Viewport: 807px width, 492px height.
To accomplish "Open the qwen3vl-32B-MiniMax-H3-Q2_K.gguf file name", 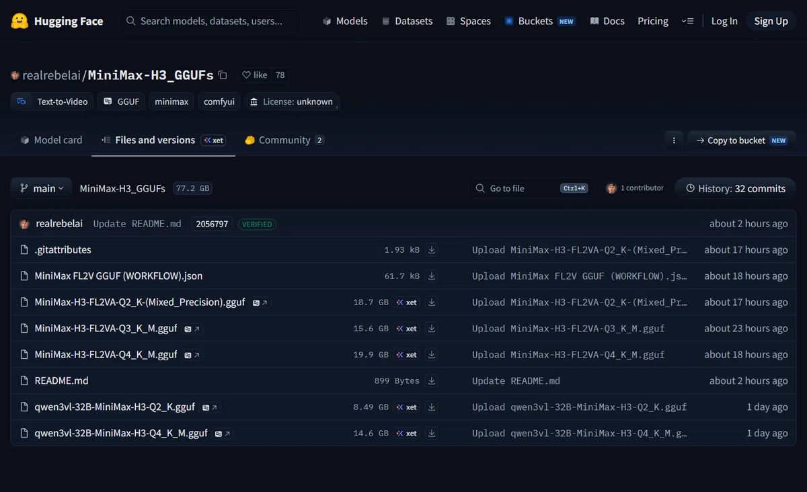I will coord(115,407).
